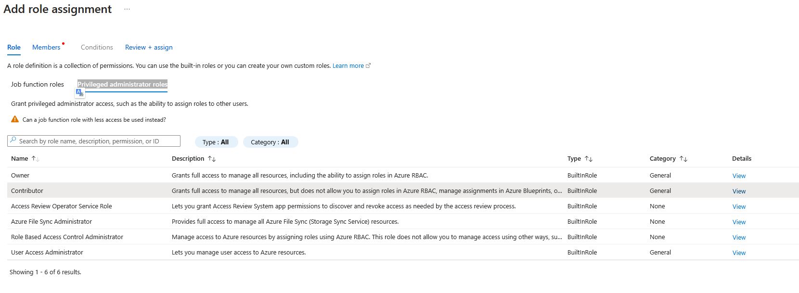The image size is (799, 293).
Task: View details for User Access Administrator
Action: [x=739, y=253]
